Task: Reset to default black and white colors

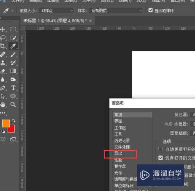Action: 3,131
